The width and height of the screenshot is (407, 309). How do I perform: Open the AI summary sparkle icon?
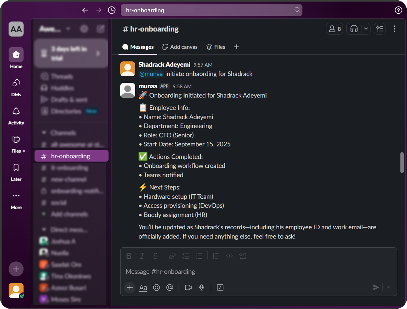click(379, 29)
